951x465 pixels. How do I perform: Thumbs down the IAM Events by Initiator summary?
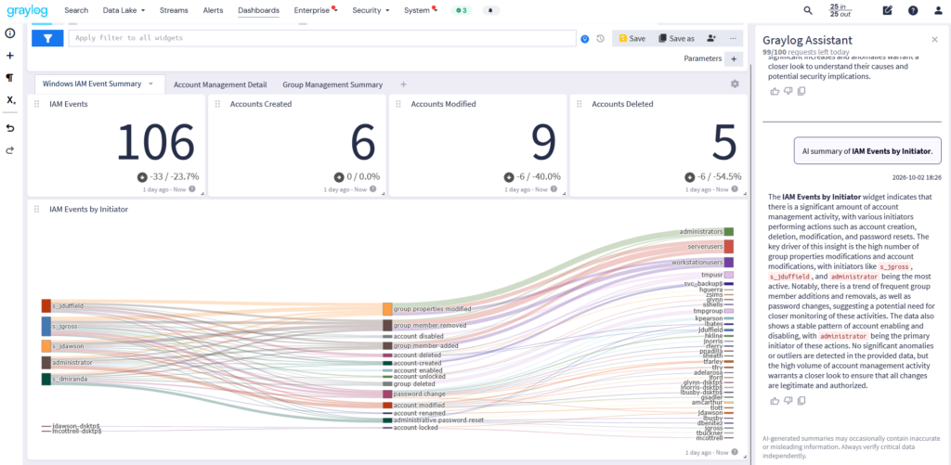pos(788,401)
